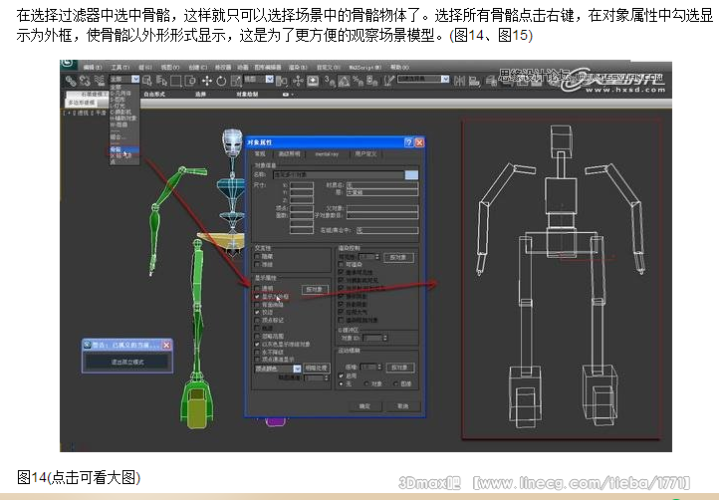
Task: Click the Select and Link chain icon
Action: point(70,82)
